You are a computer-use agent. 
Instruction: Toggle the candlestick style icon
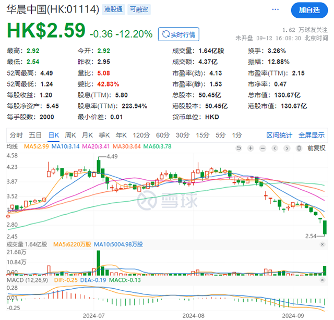click(299, 148)
